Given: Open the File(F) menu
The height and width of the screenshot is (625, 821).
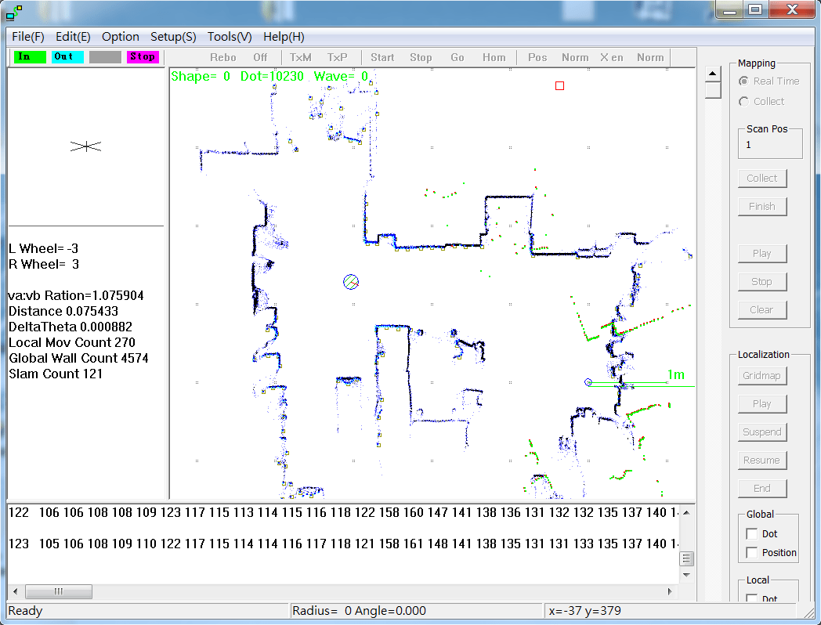Looking at the screenshot, I should coord(27,37).
